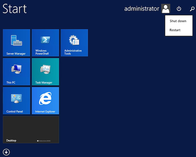This screenshot has height=157, width=196.
Task: Open the Server Manager tile
Action: pos(16,43)
